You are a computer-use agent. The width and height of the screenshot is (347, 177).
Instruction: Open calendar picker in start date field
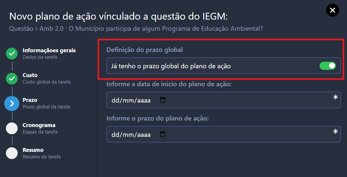pos(163,100)
